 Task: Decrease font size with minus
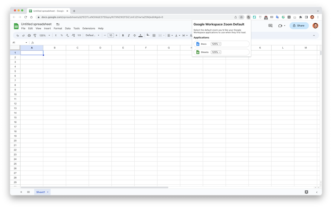(105, 35)
